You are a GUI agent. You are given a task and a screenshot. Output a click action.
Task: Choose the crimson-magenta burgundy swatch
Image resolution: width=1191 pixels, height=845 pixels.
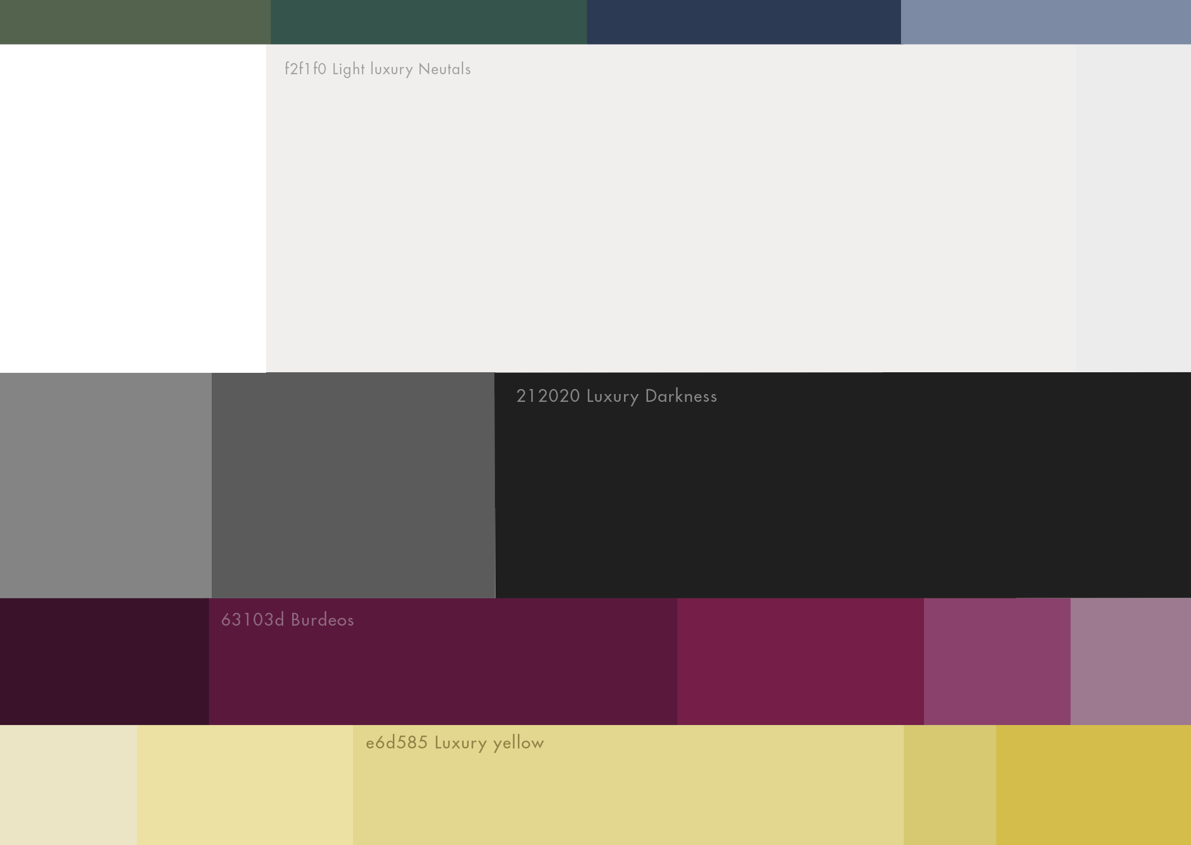(801, 661)
